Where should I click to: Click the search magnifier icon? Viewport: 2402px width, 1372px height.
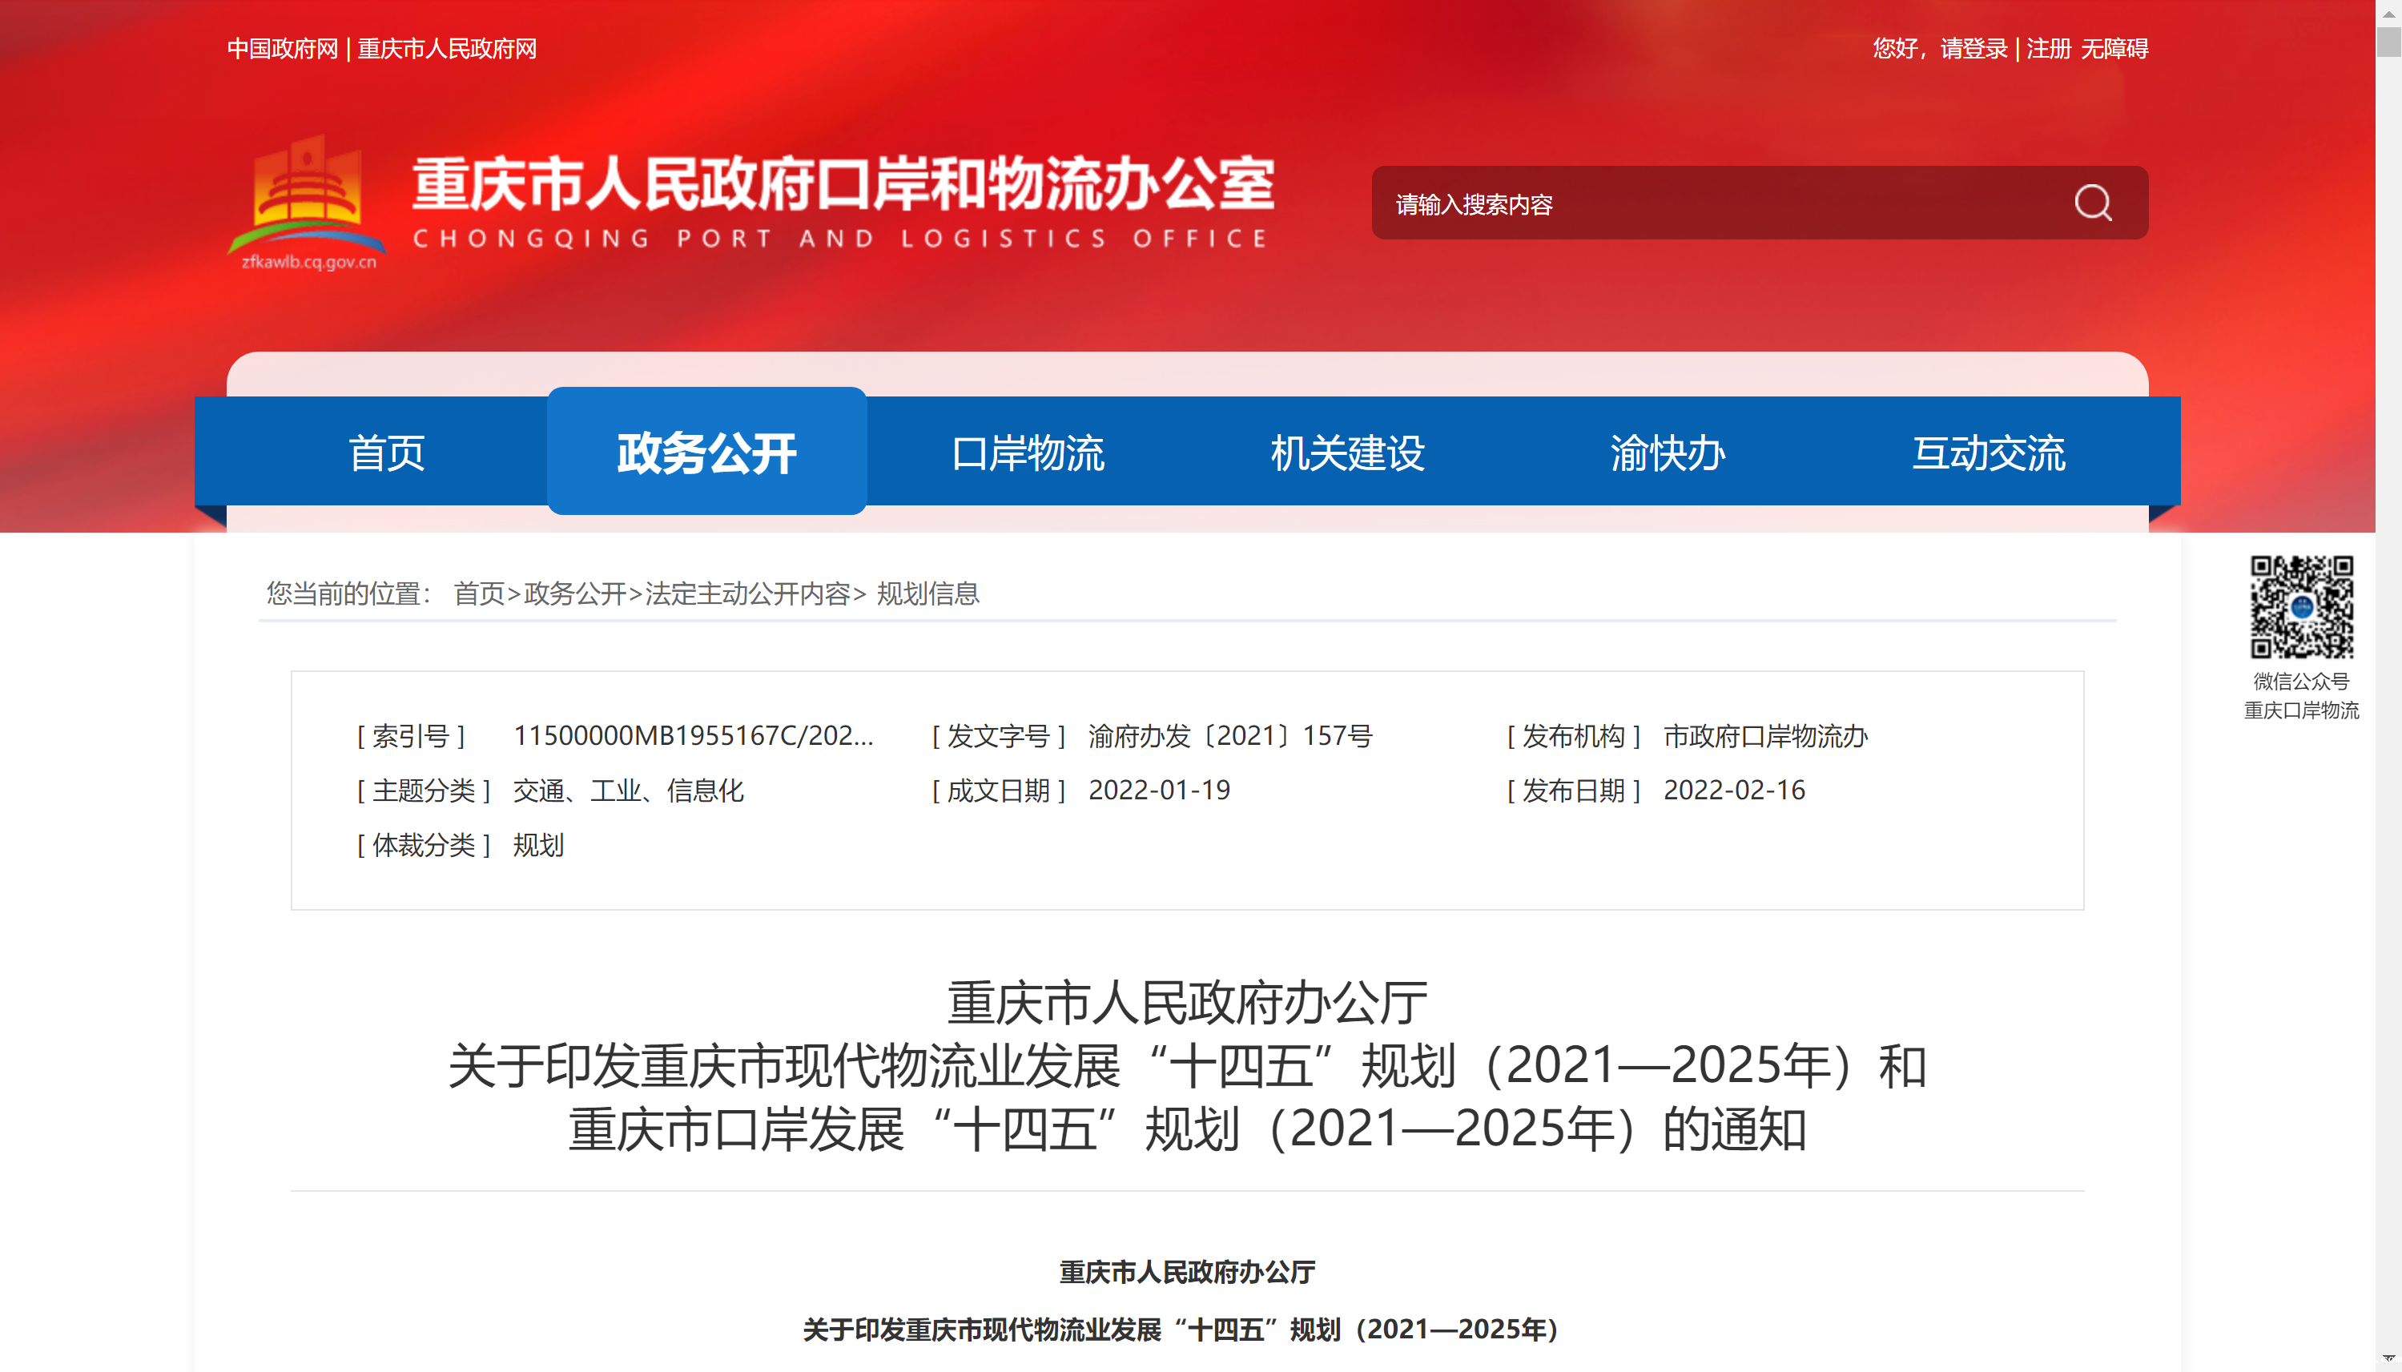2092,203
